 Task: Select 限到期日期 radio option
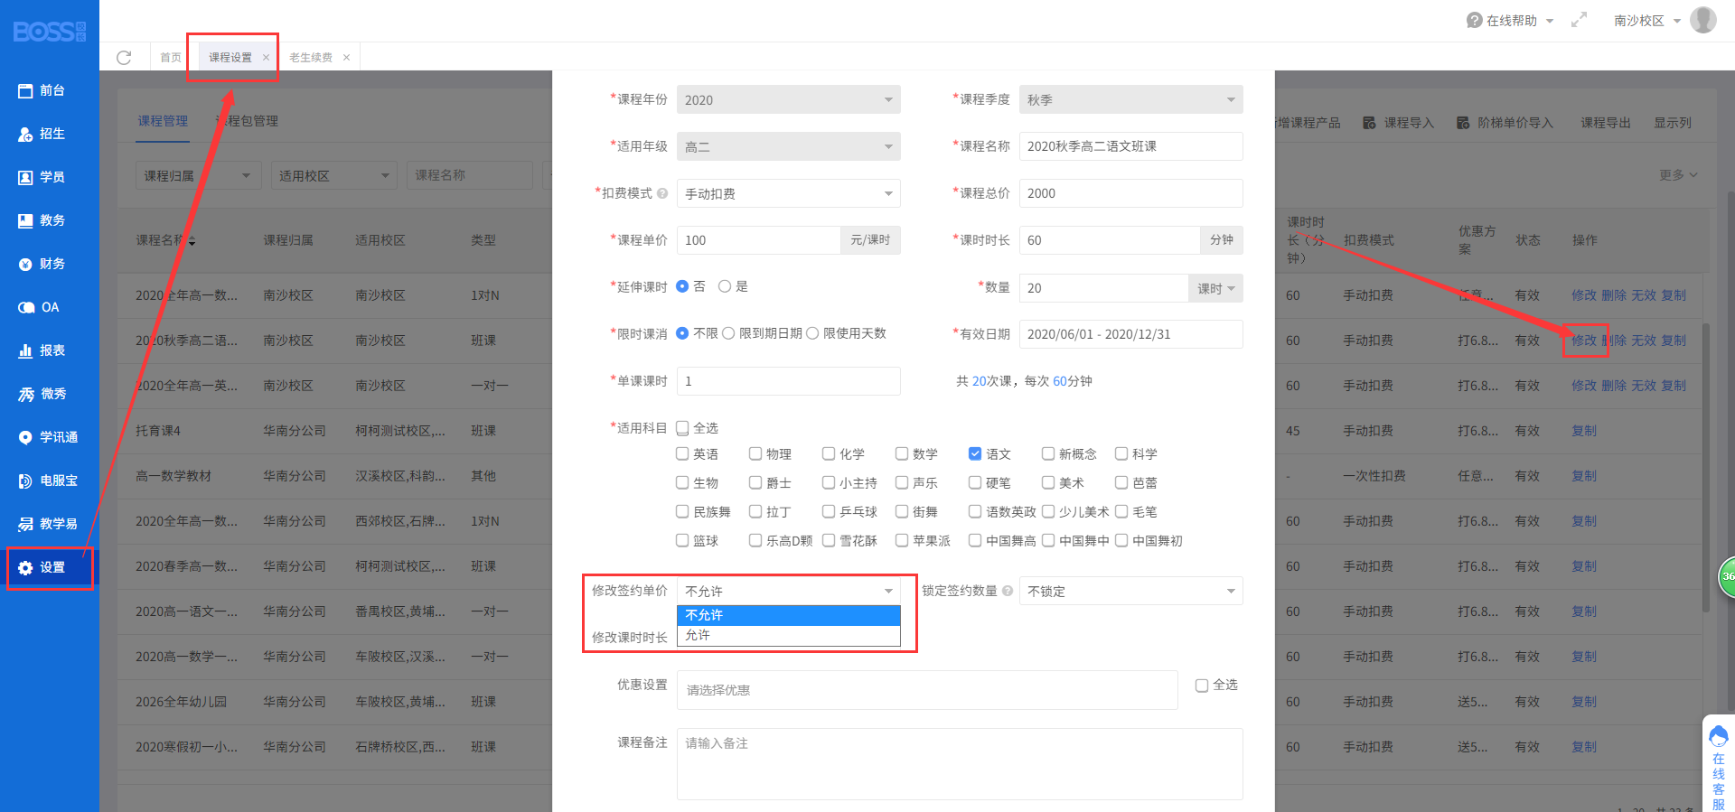pyautogui.click(x=728, y=333)
